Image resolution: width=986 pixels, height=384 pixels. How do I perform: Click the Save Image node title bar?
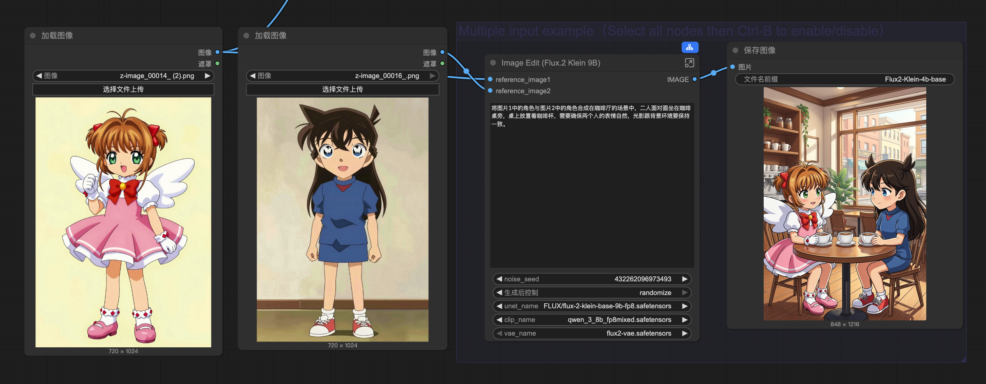tap(845, 50)
